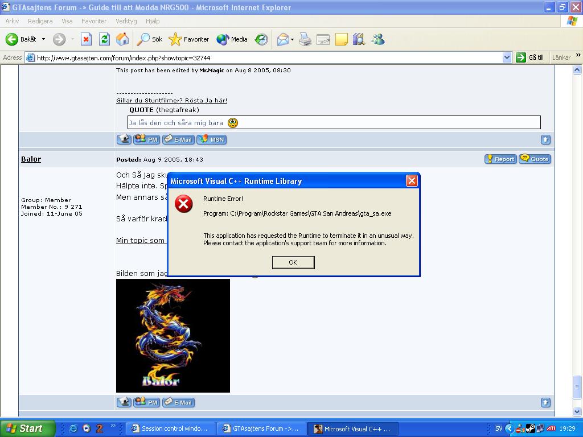Click the orange '2' quick launch icon
The height and width of the screenshot is (437, 583).
[99, 428]
